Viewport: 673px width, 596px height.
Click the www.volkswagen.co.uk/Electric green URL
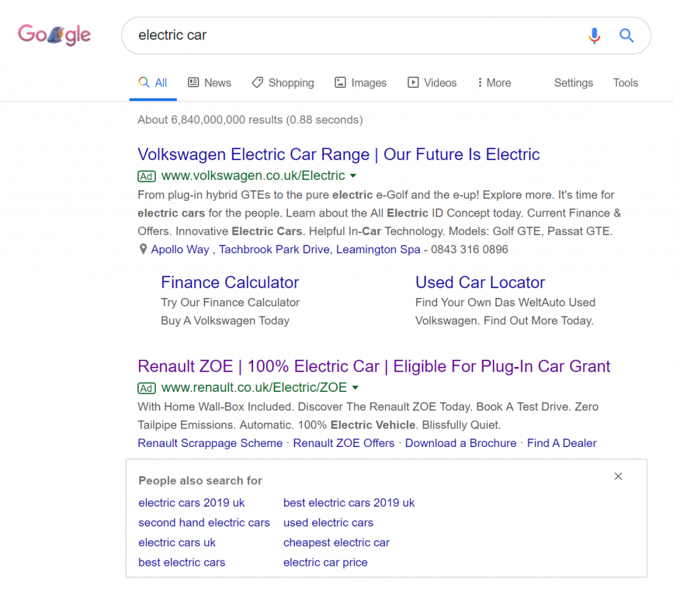pyautogui.click(x=253, y=175)
